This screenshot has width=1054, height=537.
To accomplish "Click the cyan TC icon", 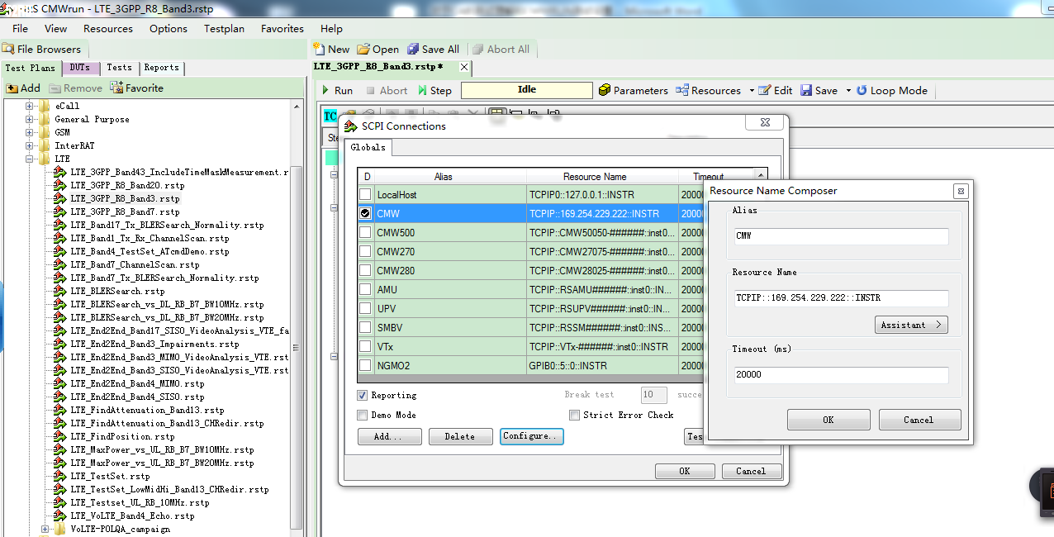I will 330,116.
